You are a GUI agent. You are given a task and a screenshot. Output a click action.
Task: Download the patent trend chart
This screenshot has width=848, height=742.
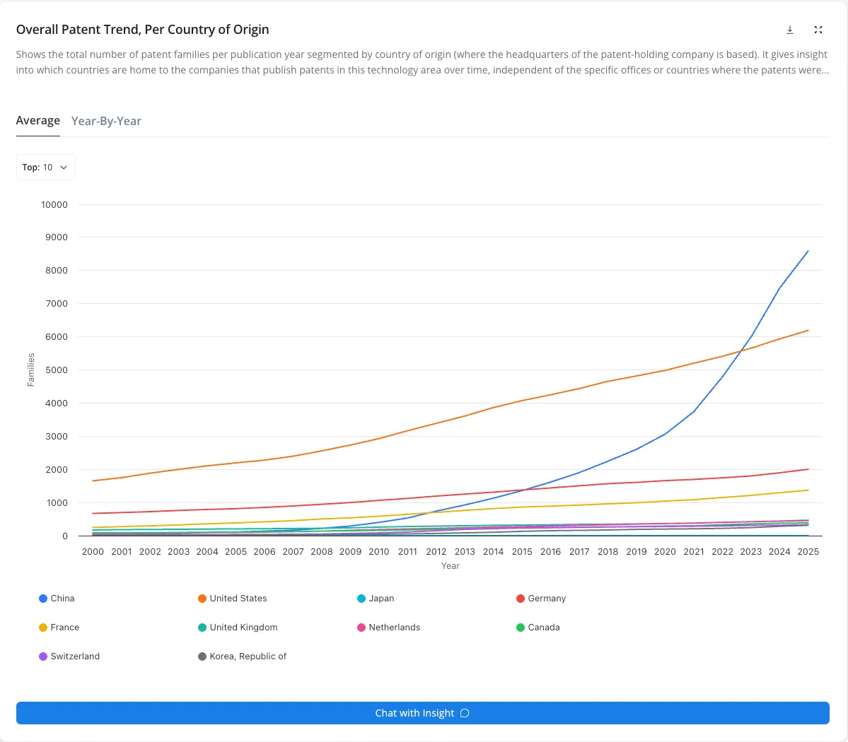[x=789, y=30]
